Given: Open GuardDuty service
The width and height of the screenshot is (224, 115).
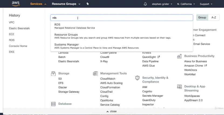Looking at the screenshot, I should pos(149,100).
